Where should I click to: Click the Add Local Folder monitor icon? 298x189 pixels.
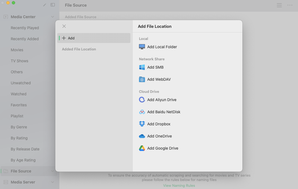[142, 47]
